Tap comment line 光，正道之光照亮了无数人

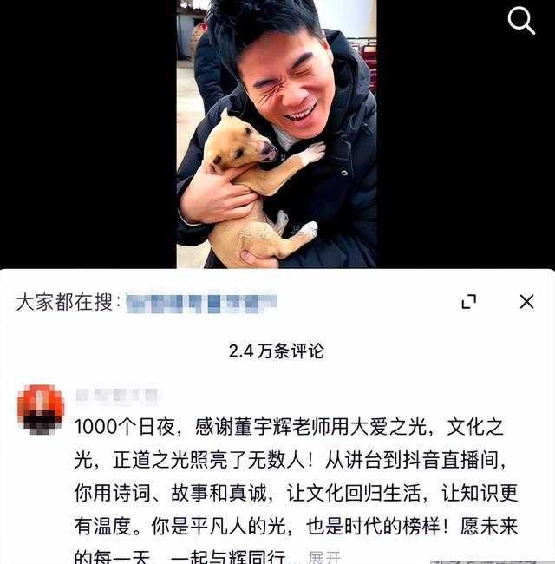290,460
